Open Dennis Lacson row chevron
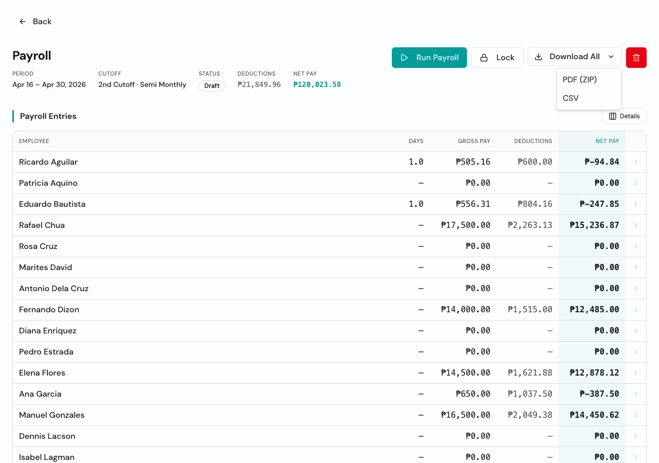 636,436
